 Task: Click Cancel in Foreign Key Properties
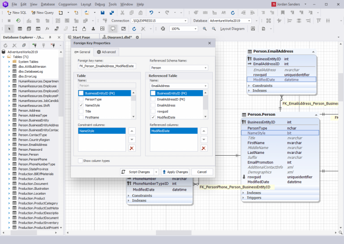[x=202, y=172]
